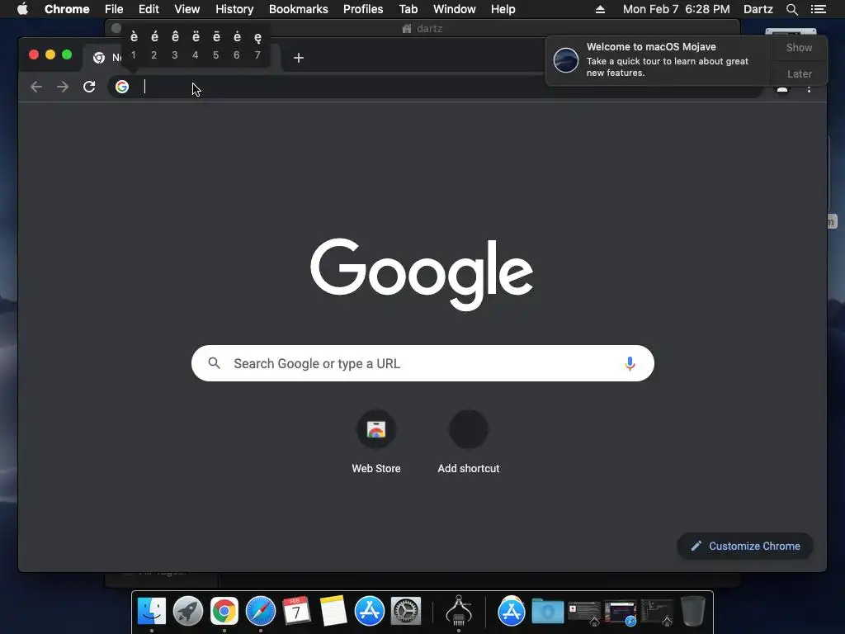Open App Store from the Dock
The height and width of the screenshot is (634, 845).
(x=370, y=612)
